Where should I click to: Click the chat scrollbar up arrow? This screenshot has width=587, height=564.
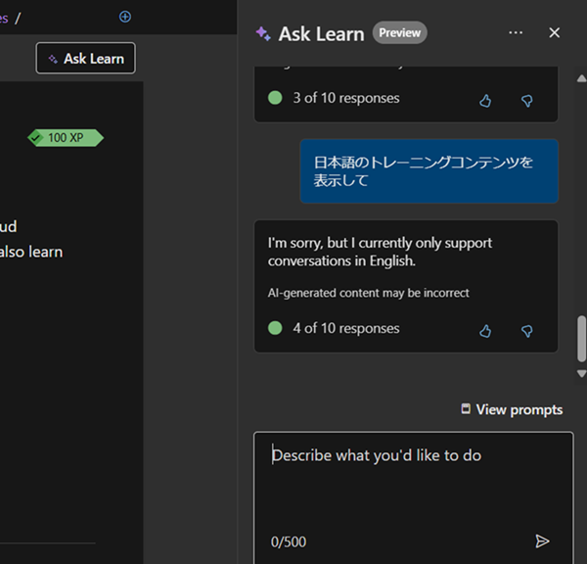(x=581, y=78)
